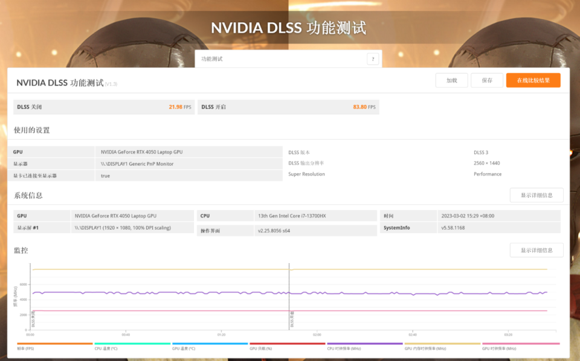Click the 2560 × 1440 output resolution value
Image resolution: width=580 pixels, height=361 pixels.
tap(486, 163)
